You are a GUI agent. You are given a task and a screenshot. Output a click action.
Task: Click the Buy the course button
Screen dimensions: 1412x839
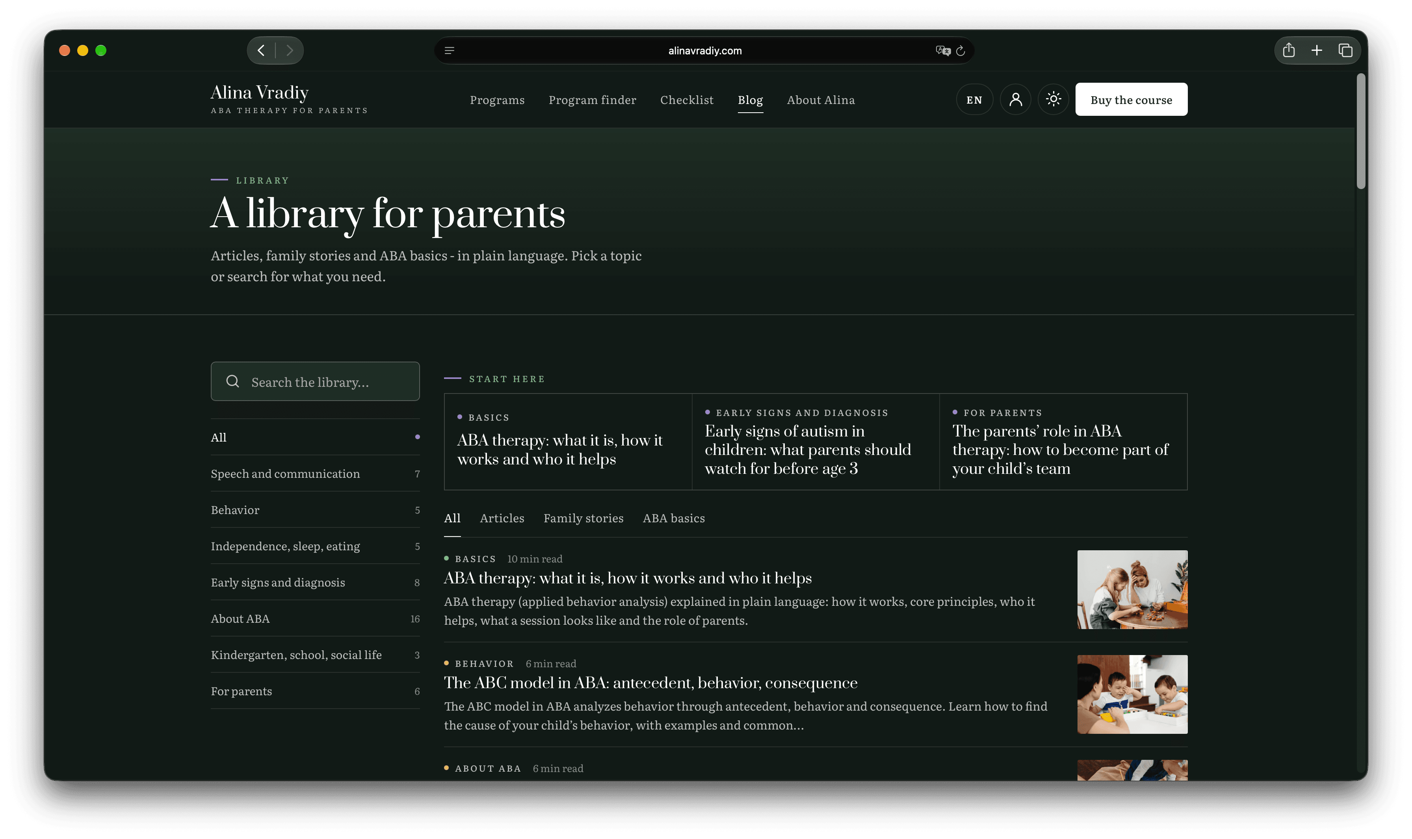click(x=1131, y=100)
